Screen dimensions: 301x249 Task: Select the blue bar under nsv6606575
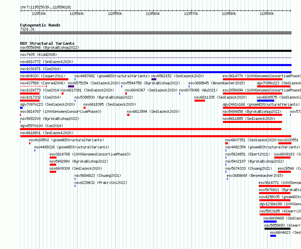point(266,101)
